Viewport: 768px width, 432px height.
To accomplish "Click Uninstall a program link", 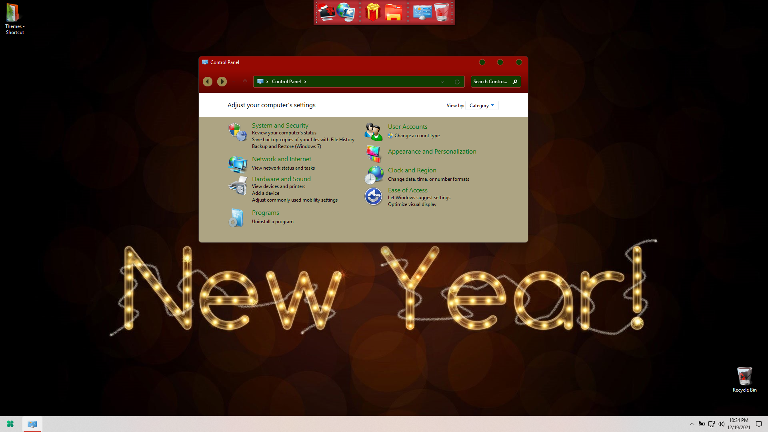I will (x=273, y=222).
